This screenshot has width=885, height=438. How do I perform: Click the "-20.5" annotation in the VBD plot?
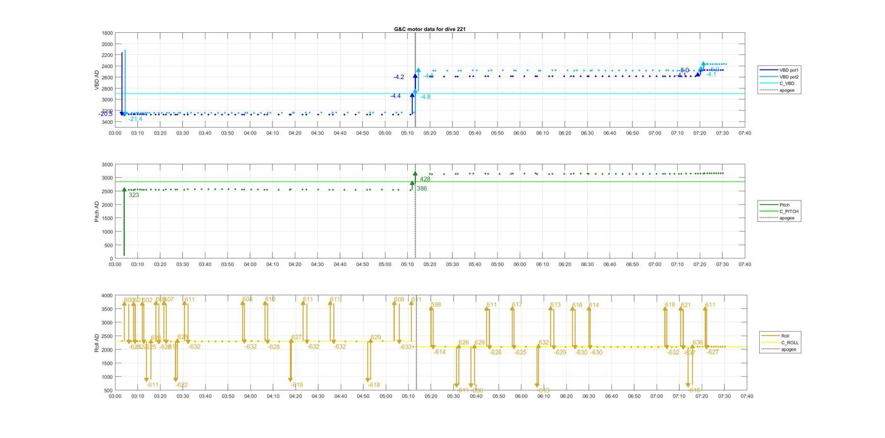tap(106, 114)
